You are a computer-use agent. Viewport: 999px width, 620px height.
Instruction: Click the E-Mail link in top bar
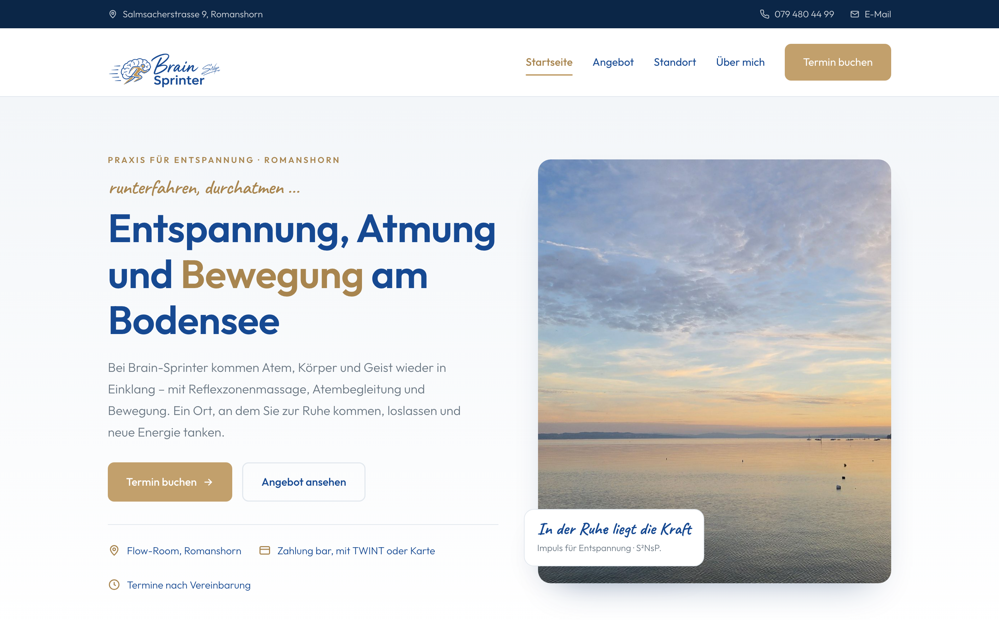tap(878, 14)
